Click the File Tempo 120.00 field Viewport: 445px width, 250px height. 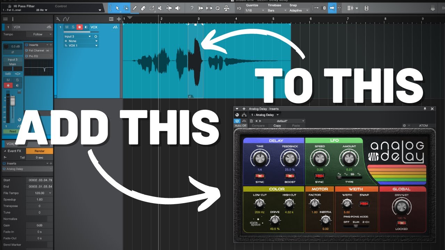click(39, 193)
